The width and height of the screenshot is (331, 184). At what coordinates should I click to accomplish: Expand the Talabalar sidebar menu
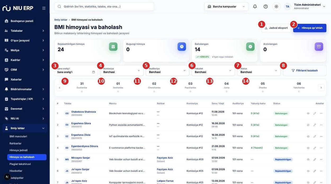pos(25,31)
